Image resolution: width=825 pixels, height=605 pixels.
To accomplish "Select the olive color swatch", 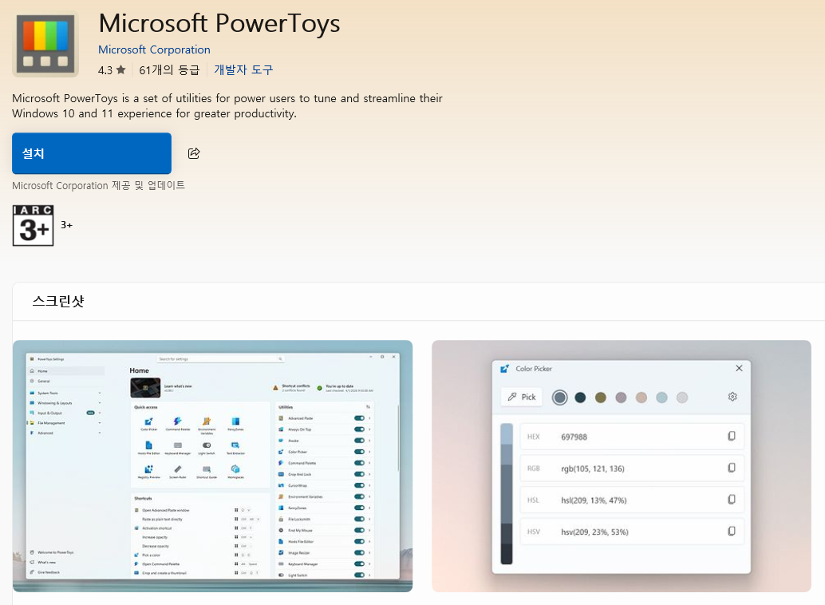I will click(600, 397).
